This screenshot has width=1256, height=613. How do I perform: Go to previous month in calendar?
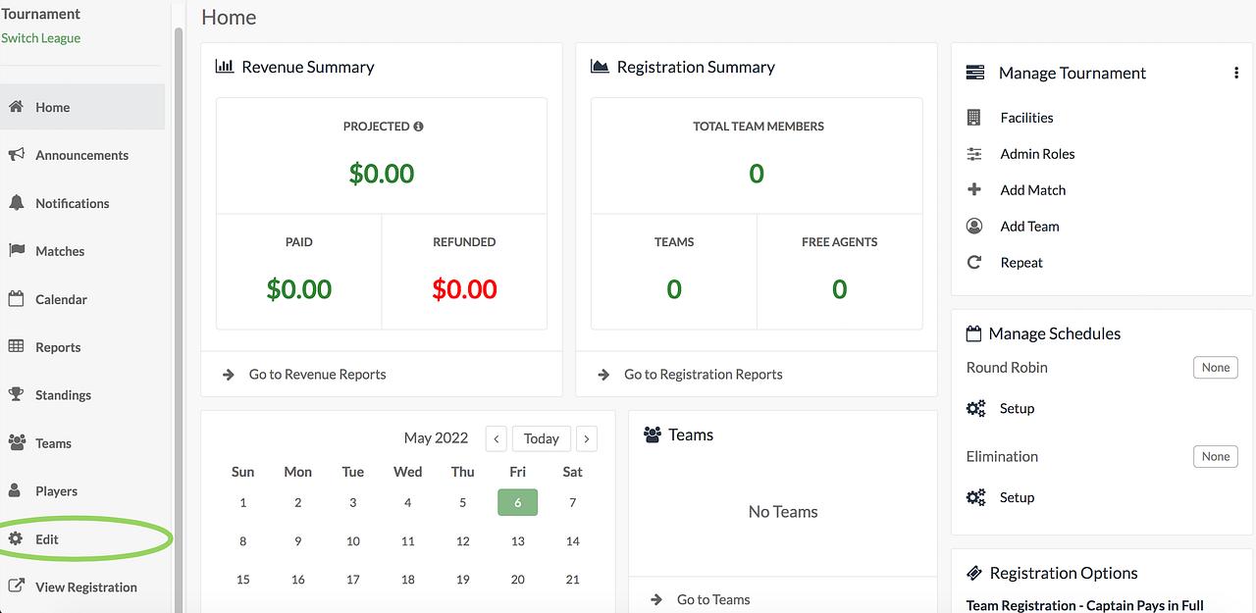tap(496, 438)
